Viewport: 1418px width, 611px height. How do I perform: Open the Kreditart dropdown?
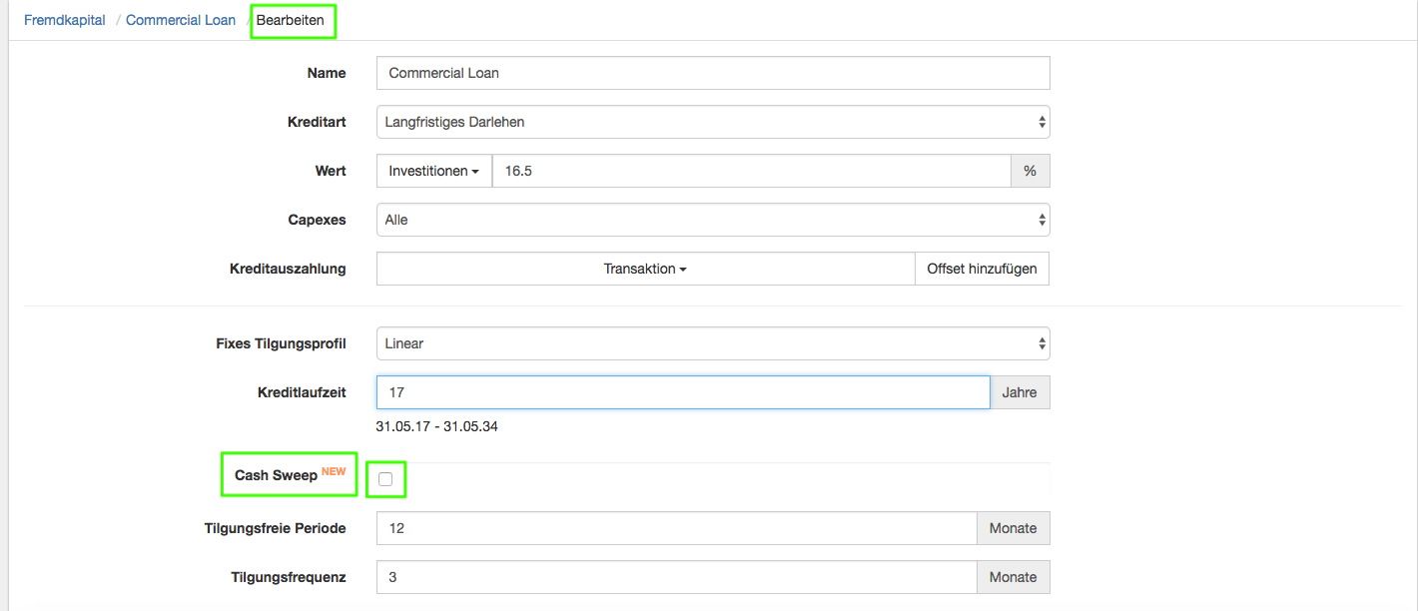[712, 122]
